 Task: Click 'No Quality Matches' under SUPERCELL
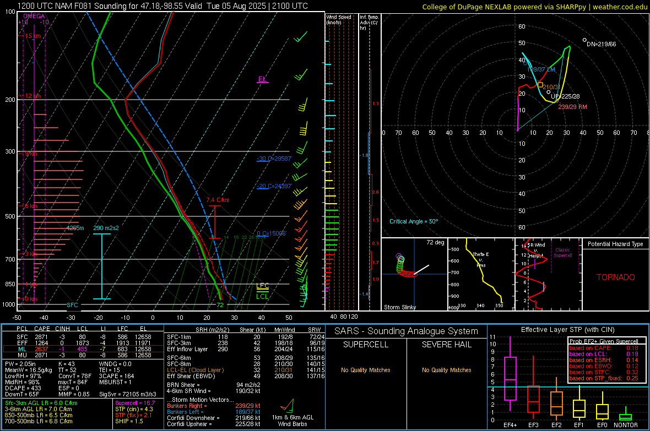pos(366,370)
